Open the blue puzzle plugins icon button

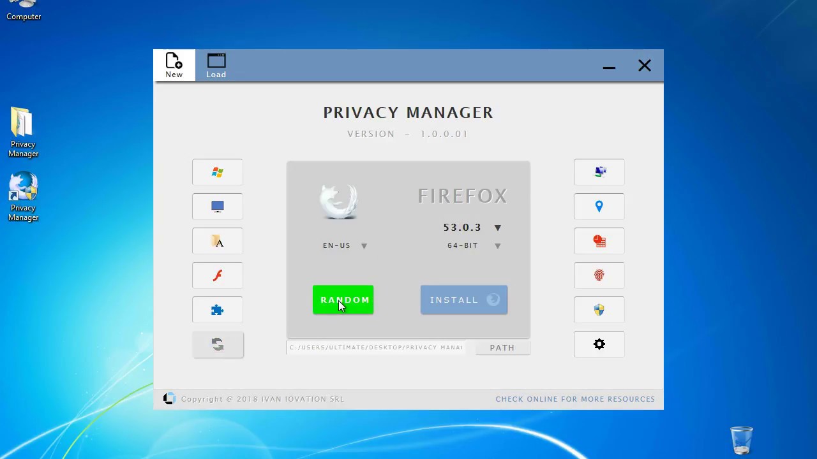218,310
